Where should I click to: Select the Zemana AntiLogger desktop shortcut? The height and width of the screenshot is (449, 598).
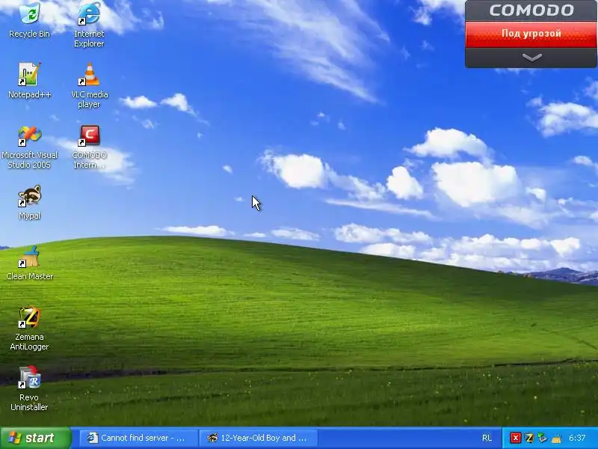29,329
